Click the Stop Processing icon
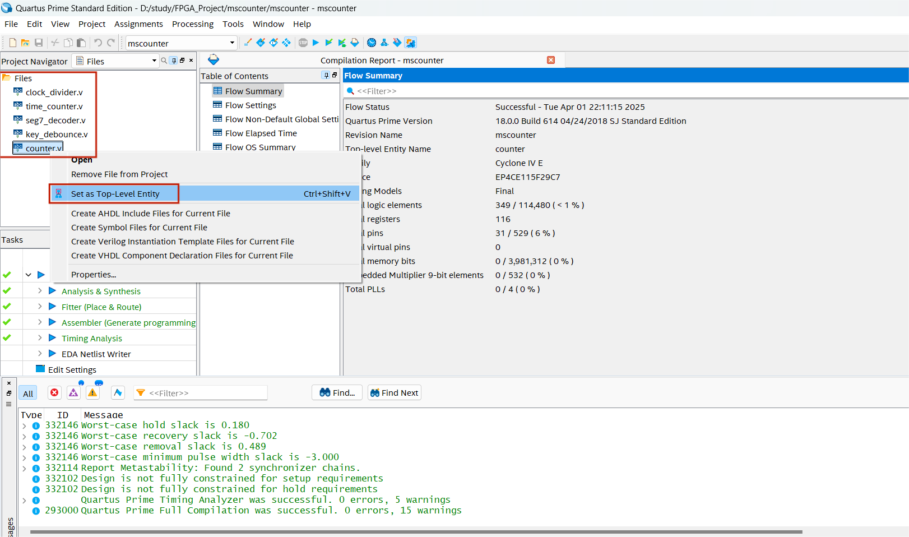Viewport: 909px width, 537px height. pos(303,43)
